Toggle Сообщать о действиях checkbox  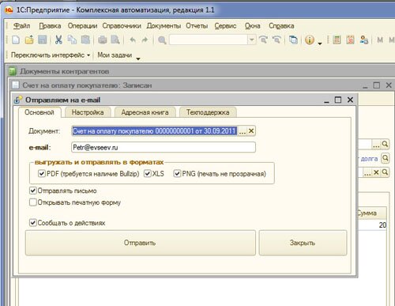pos(33,223)
